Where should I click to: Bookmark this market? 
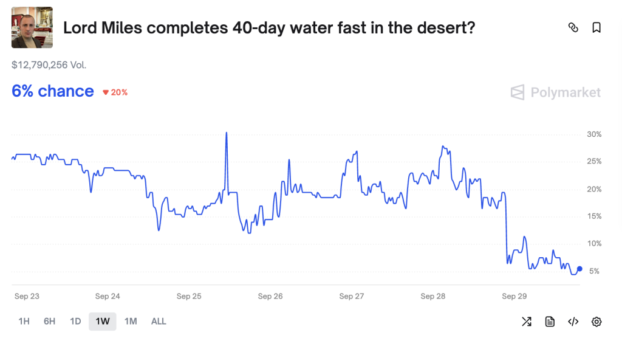[x=596, y=27]
